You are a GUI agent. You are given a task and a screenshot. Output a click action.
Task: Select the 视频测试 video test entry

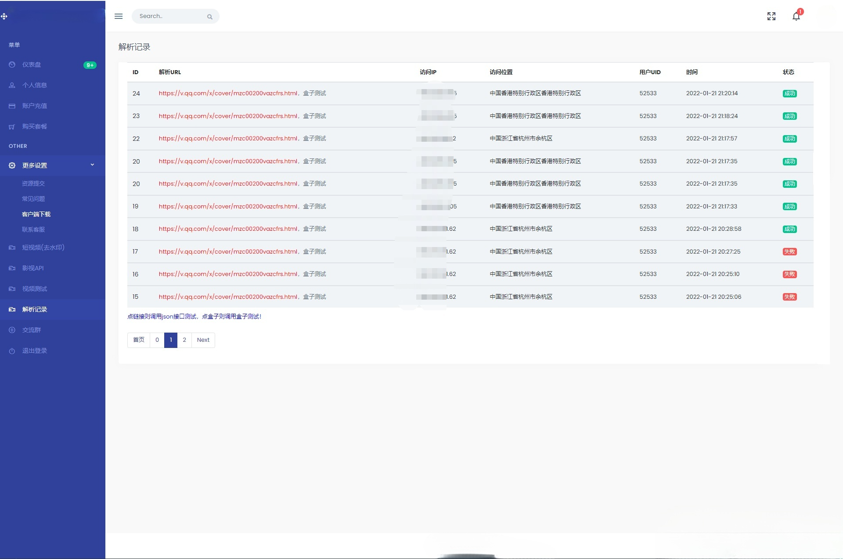[x=35, y=289]
